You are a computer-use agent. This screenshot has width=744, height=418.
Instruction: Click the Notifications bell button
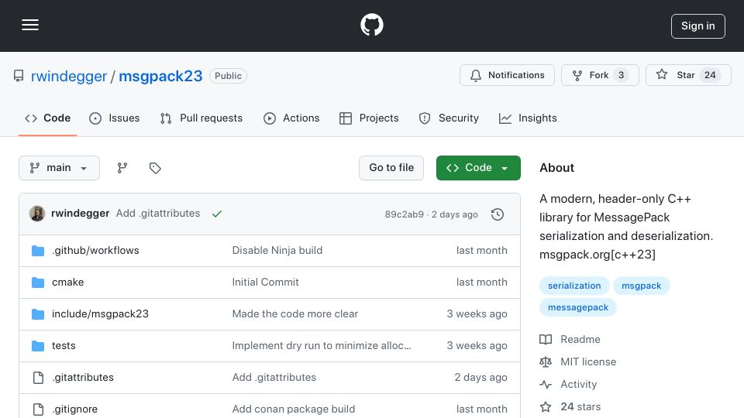tap(507, 75)
